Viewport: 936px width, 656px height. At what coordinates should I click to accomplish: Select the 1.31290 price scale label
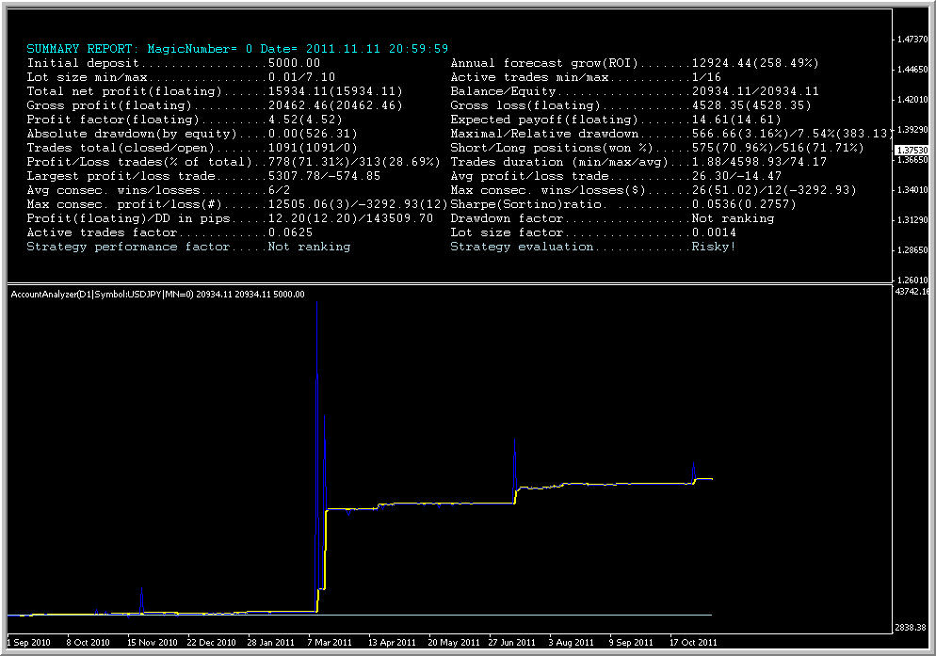[x=912, y=220]
